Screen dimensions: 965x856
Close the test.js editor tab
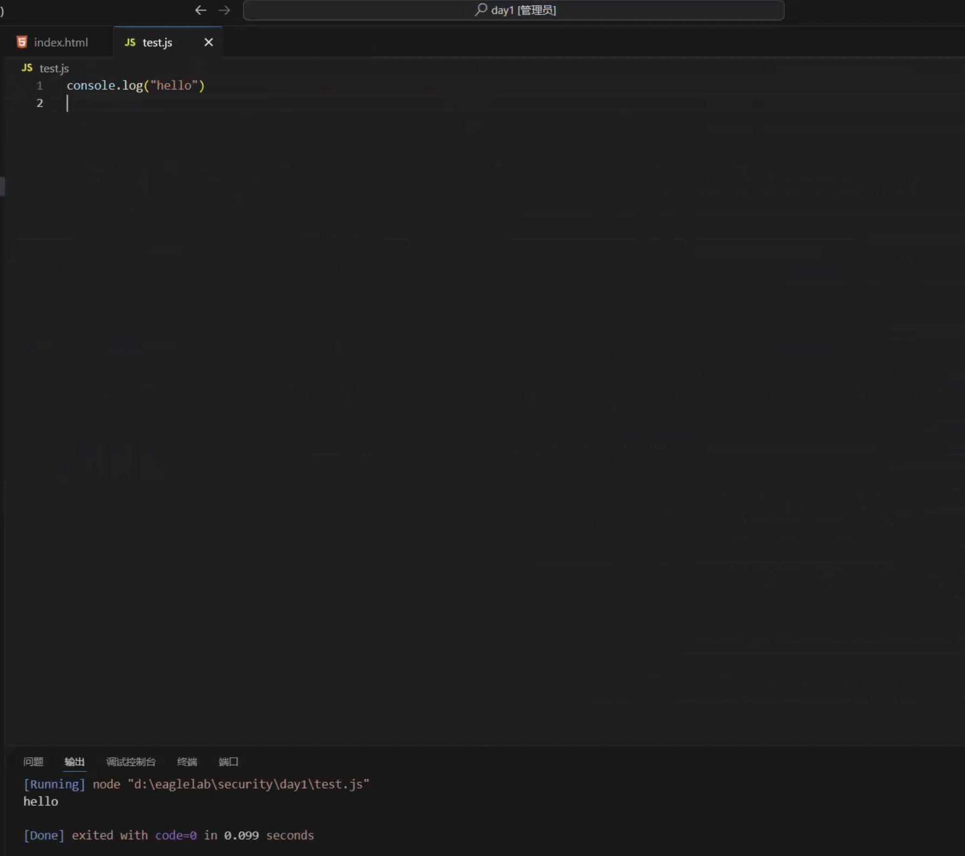(208, 42)
